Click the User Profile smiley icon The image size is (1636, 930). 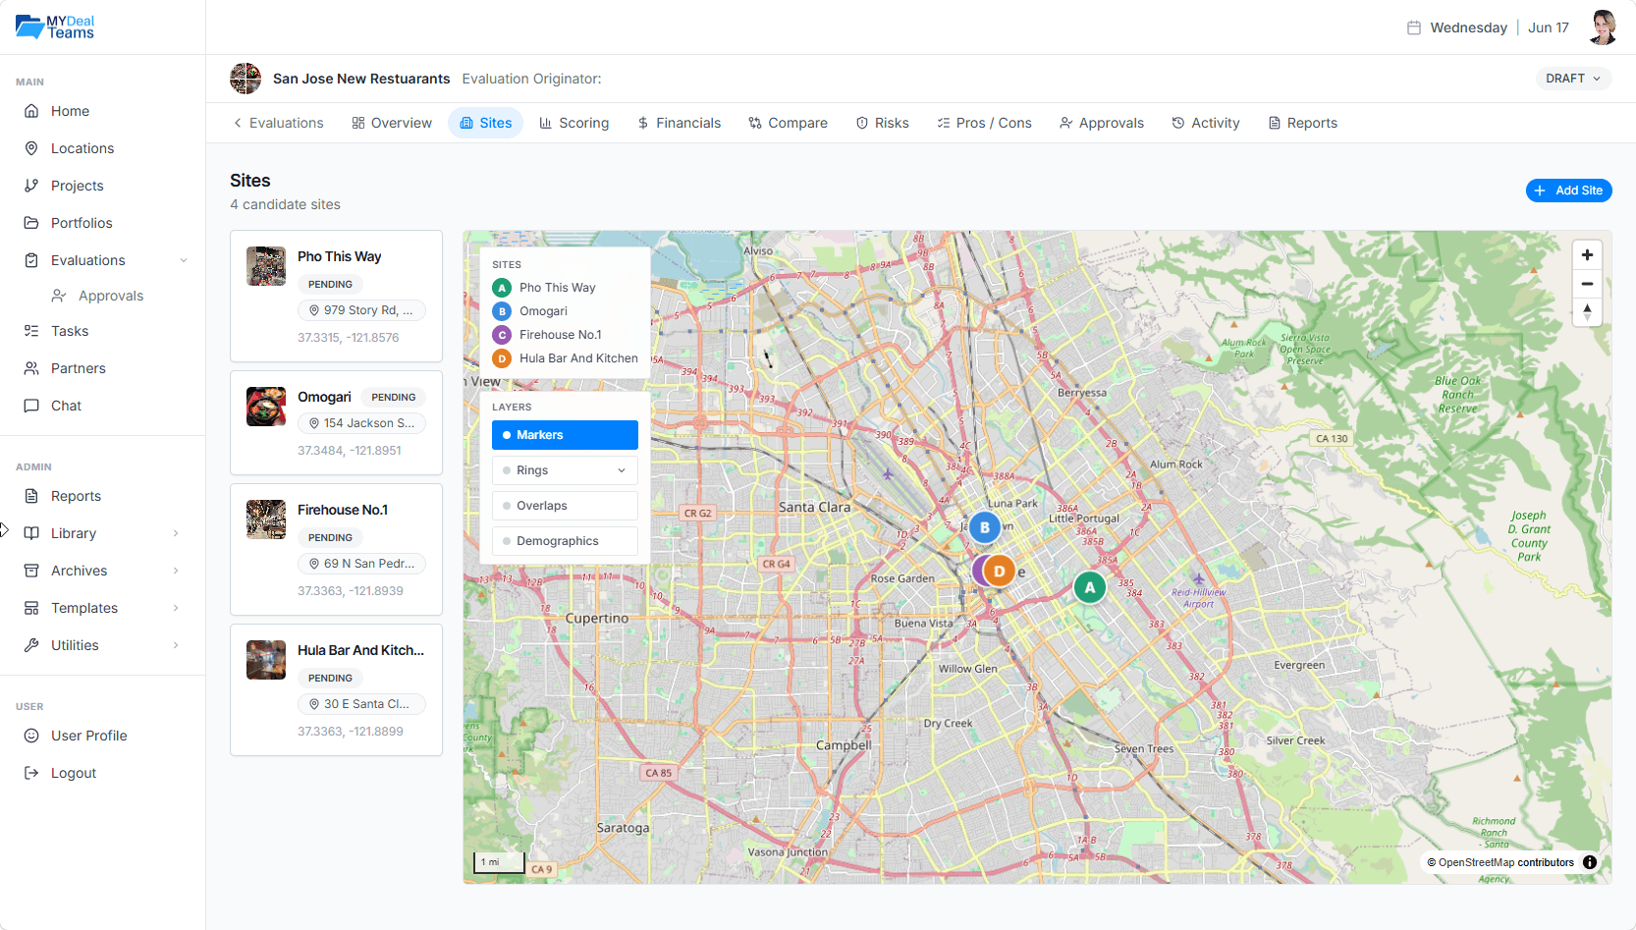(x=31, y=736)
